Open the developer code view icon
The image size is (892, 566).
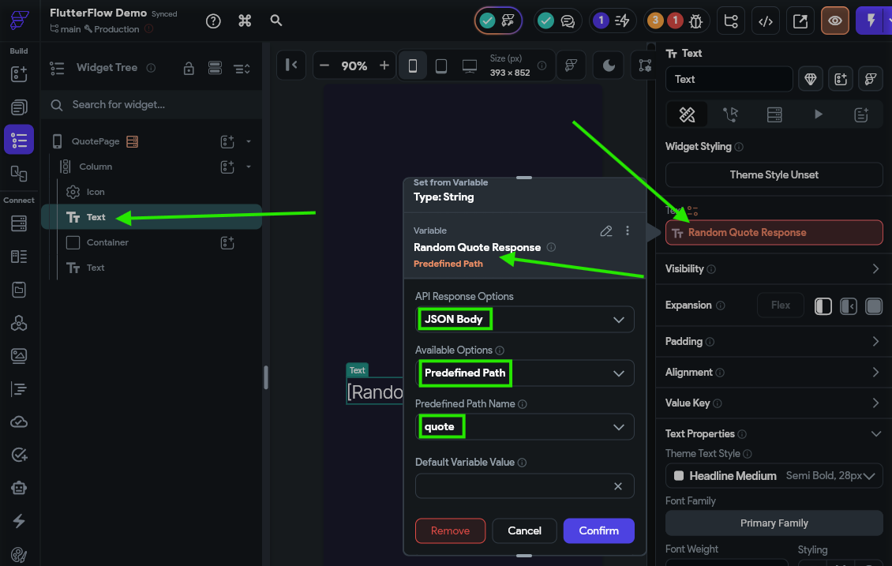click(x=766, y=21)
